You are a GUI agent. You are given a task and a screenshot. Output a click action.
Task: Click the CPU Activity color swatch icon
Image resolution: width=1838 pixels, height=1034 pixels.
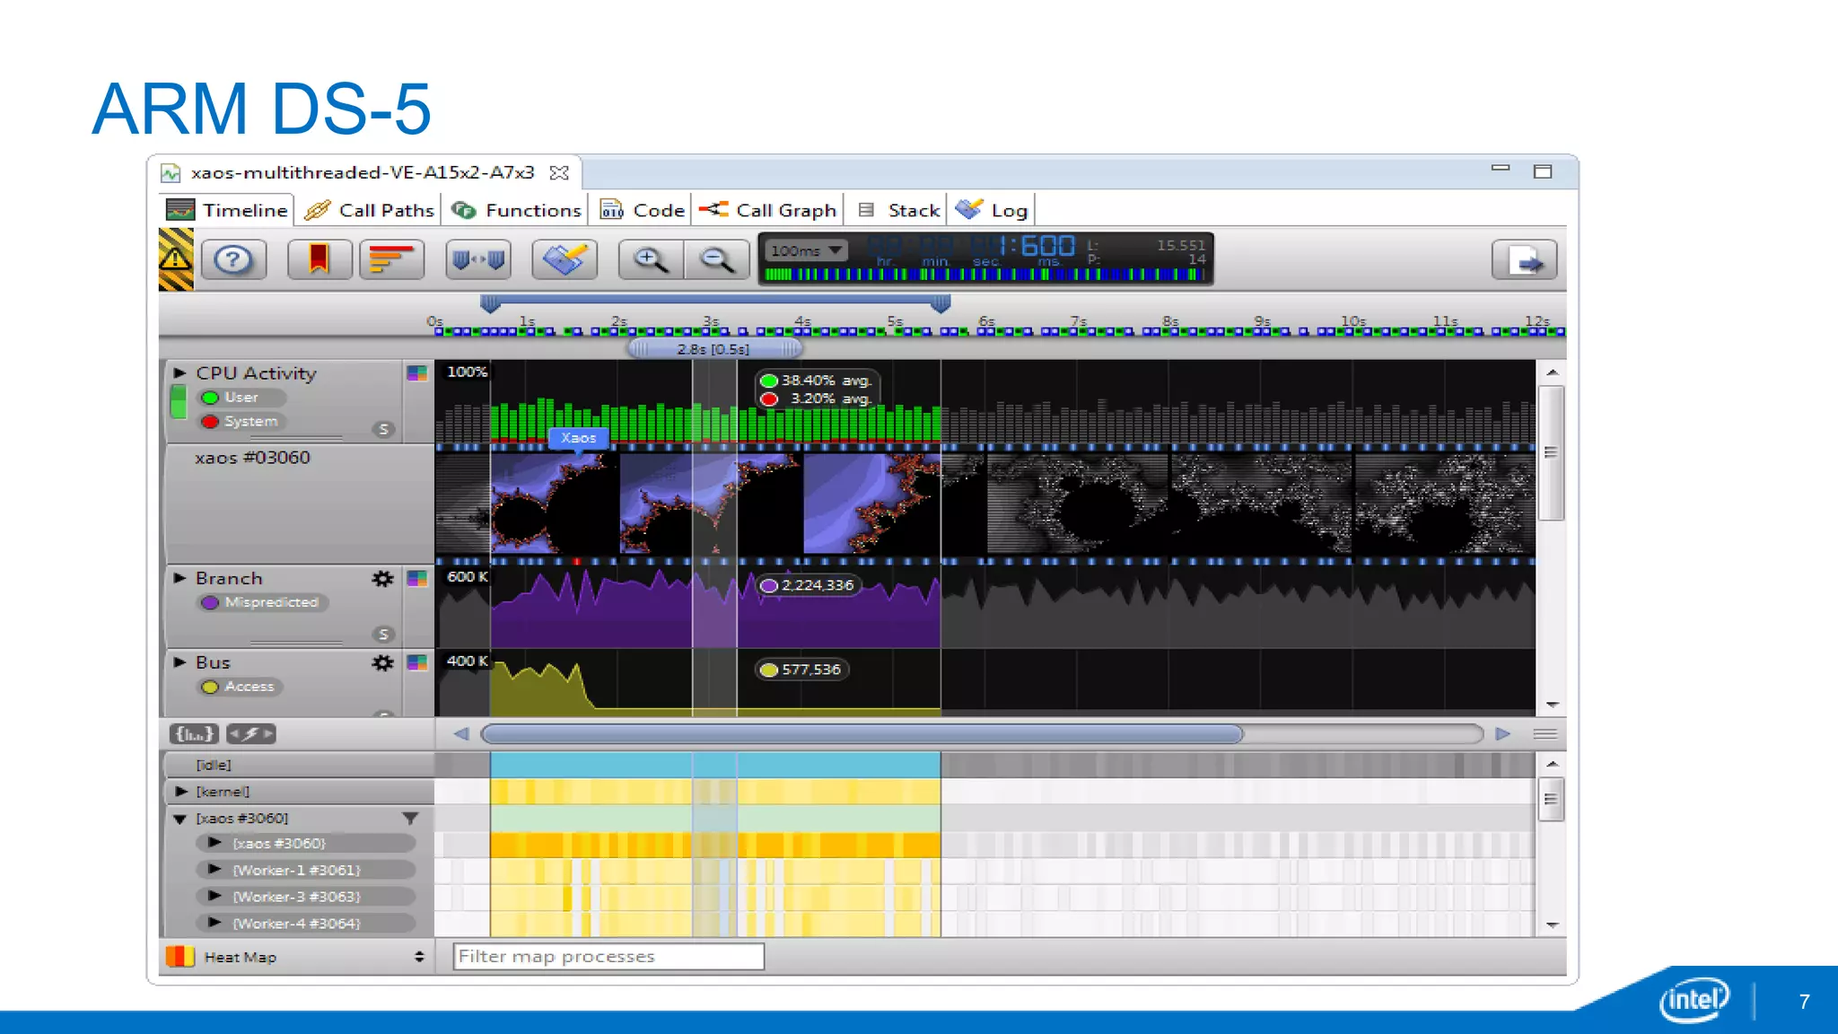pyautogui.click(x=417, y=372)
